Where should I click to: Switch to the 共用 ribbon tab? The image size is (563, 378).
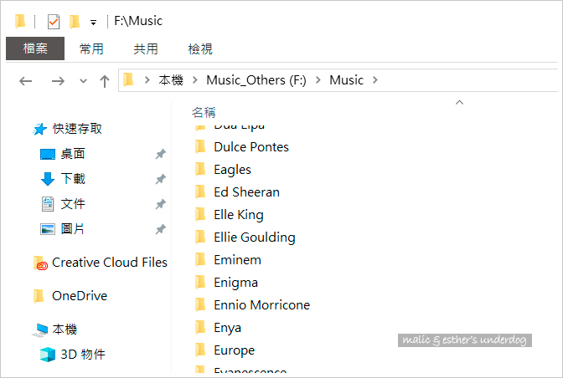146,49
